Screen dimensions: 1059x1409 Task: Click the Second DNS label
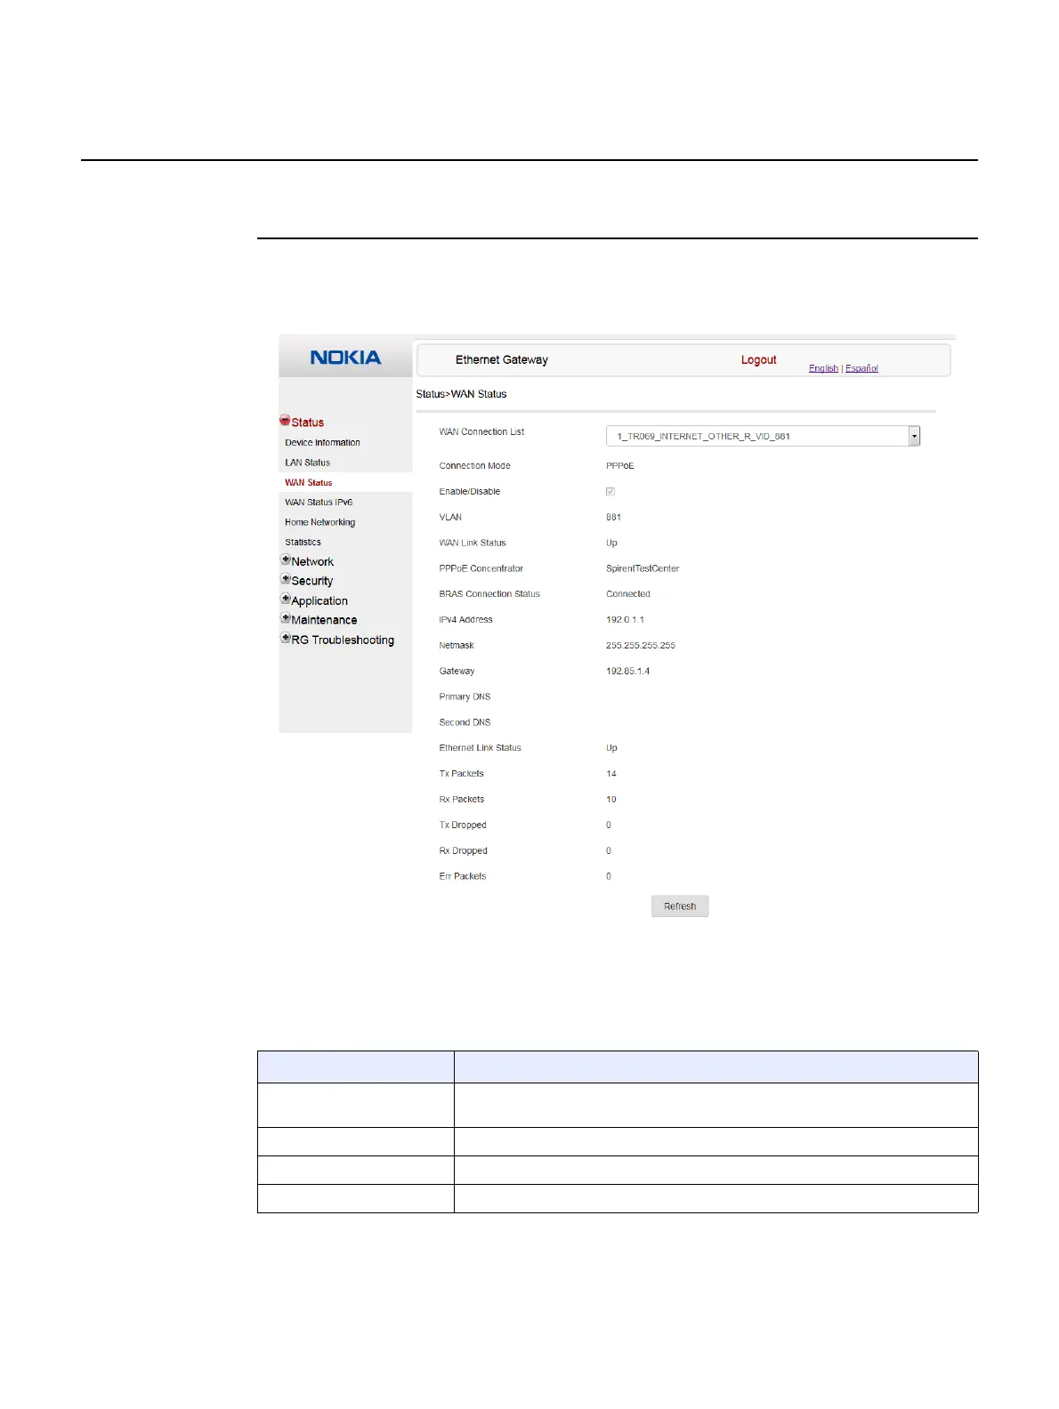coord(465,723)
